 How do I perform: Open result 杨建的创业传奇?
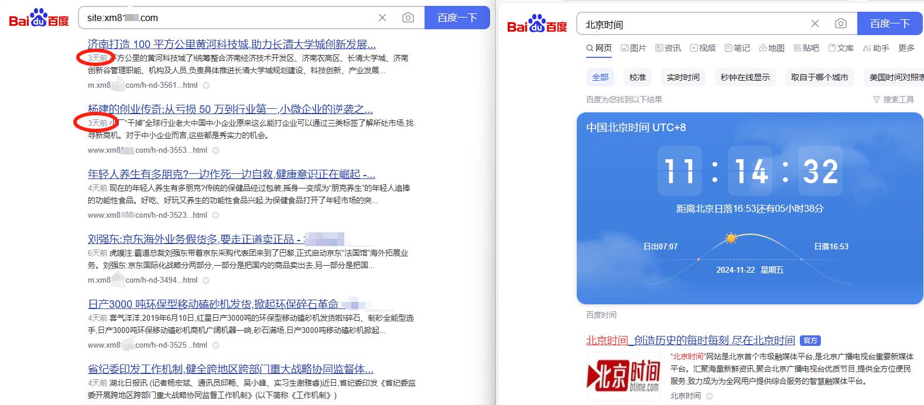(230, 109)
